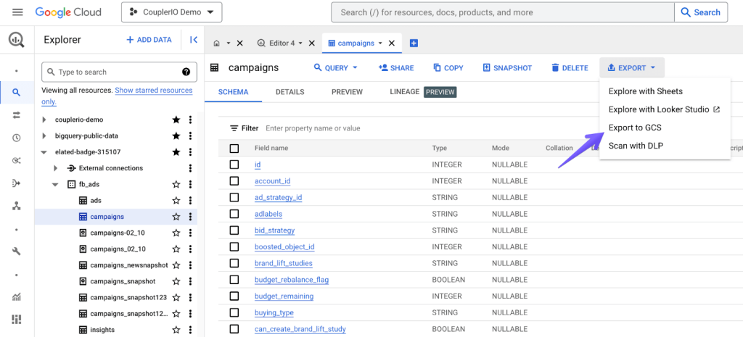Star the campaigns table in fb_ads
This screenshot has width=743, height=337.
176,217
